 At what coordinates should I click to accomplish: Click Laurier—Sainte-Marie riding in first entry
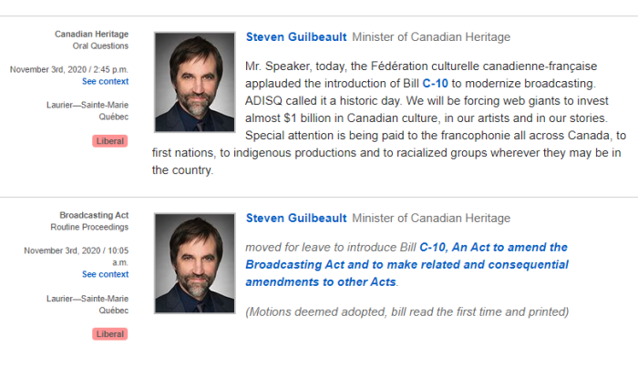point(87,105)
